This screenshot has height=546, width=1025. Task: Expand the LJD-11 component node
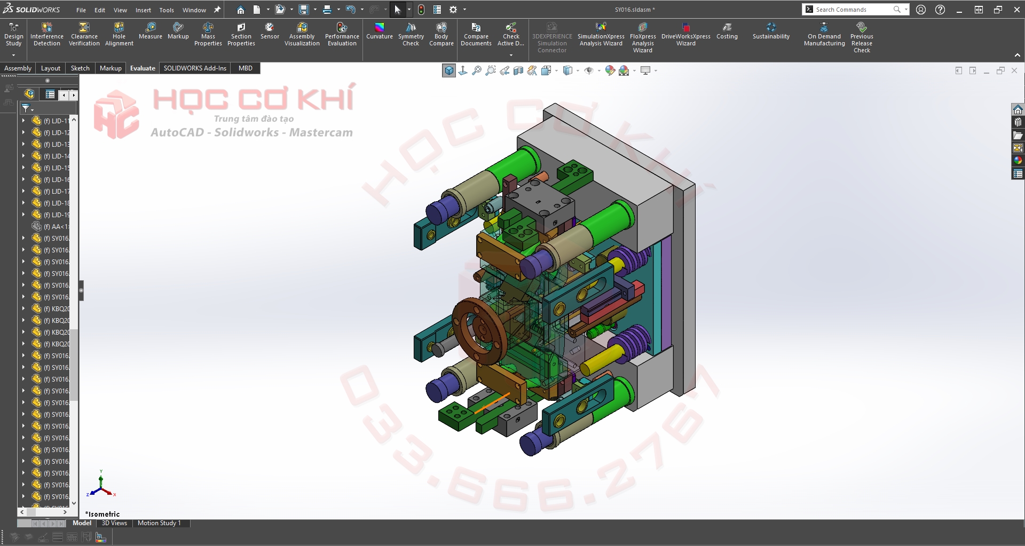(23, 121)
